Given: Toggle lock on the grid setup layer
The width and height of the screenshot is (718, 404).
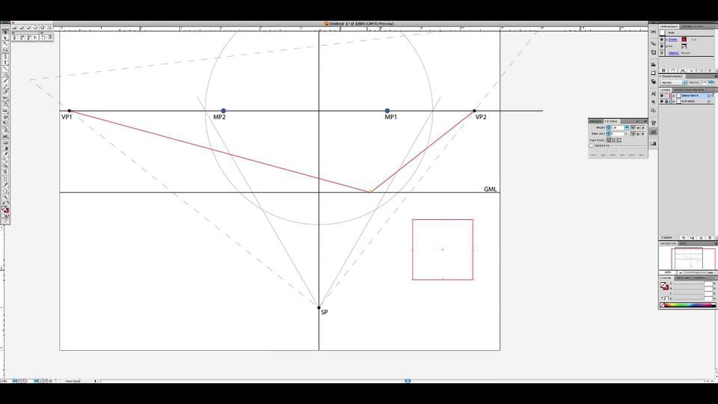Looking at the screenshot, I should click(666, 101).
